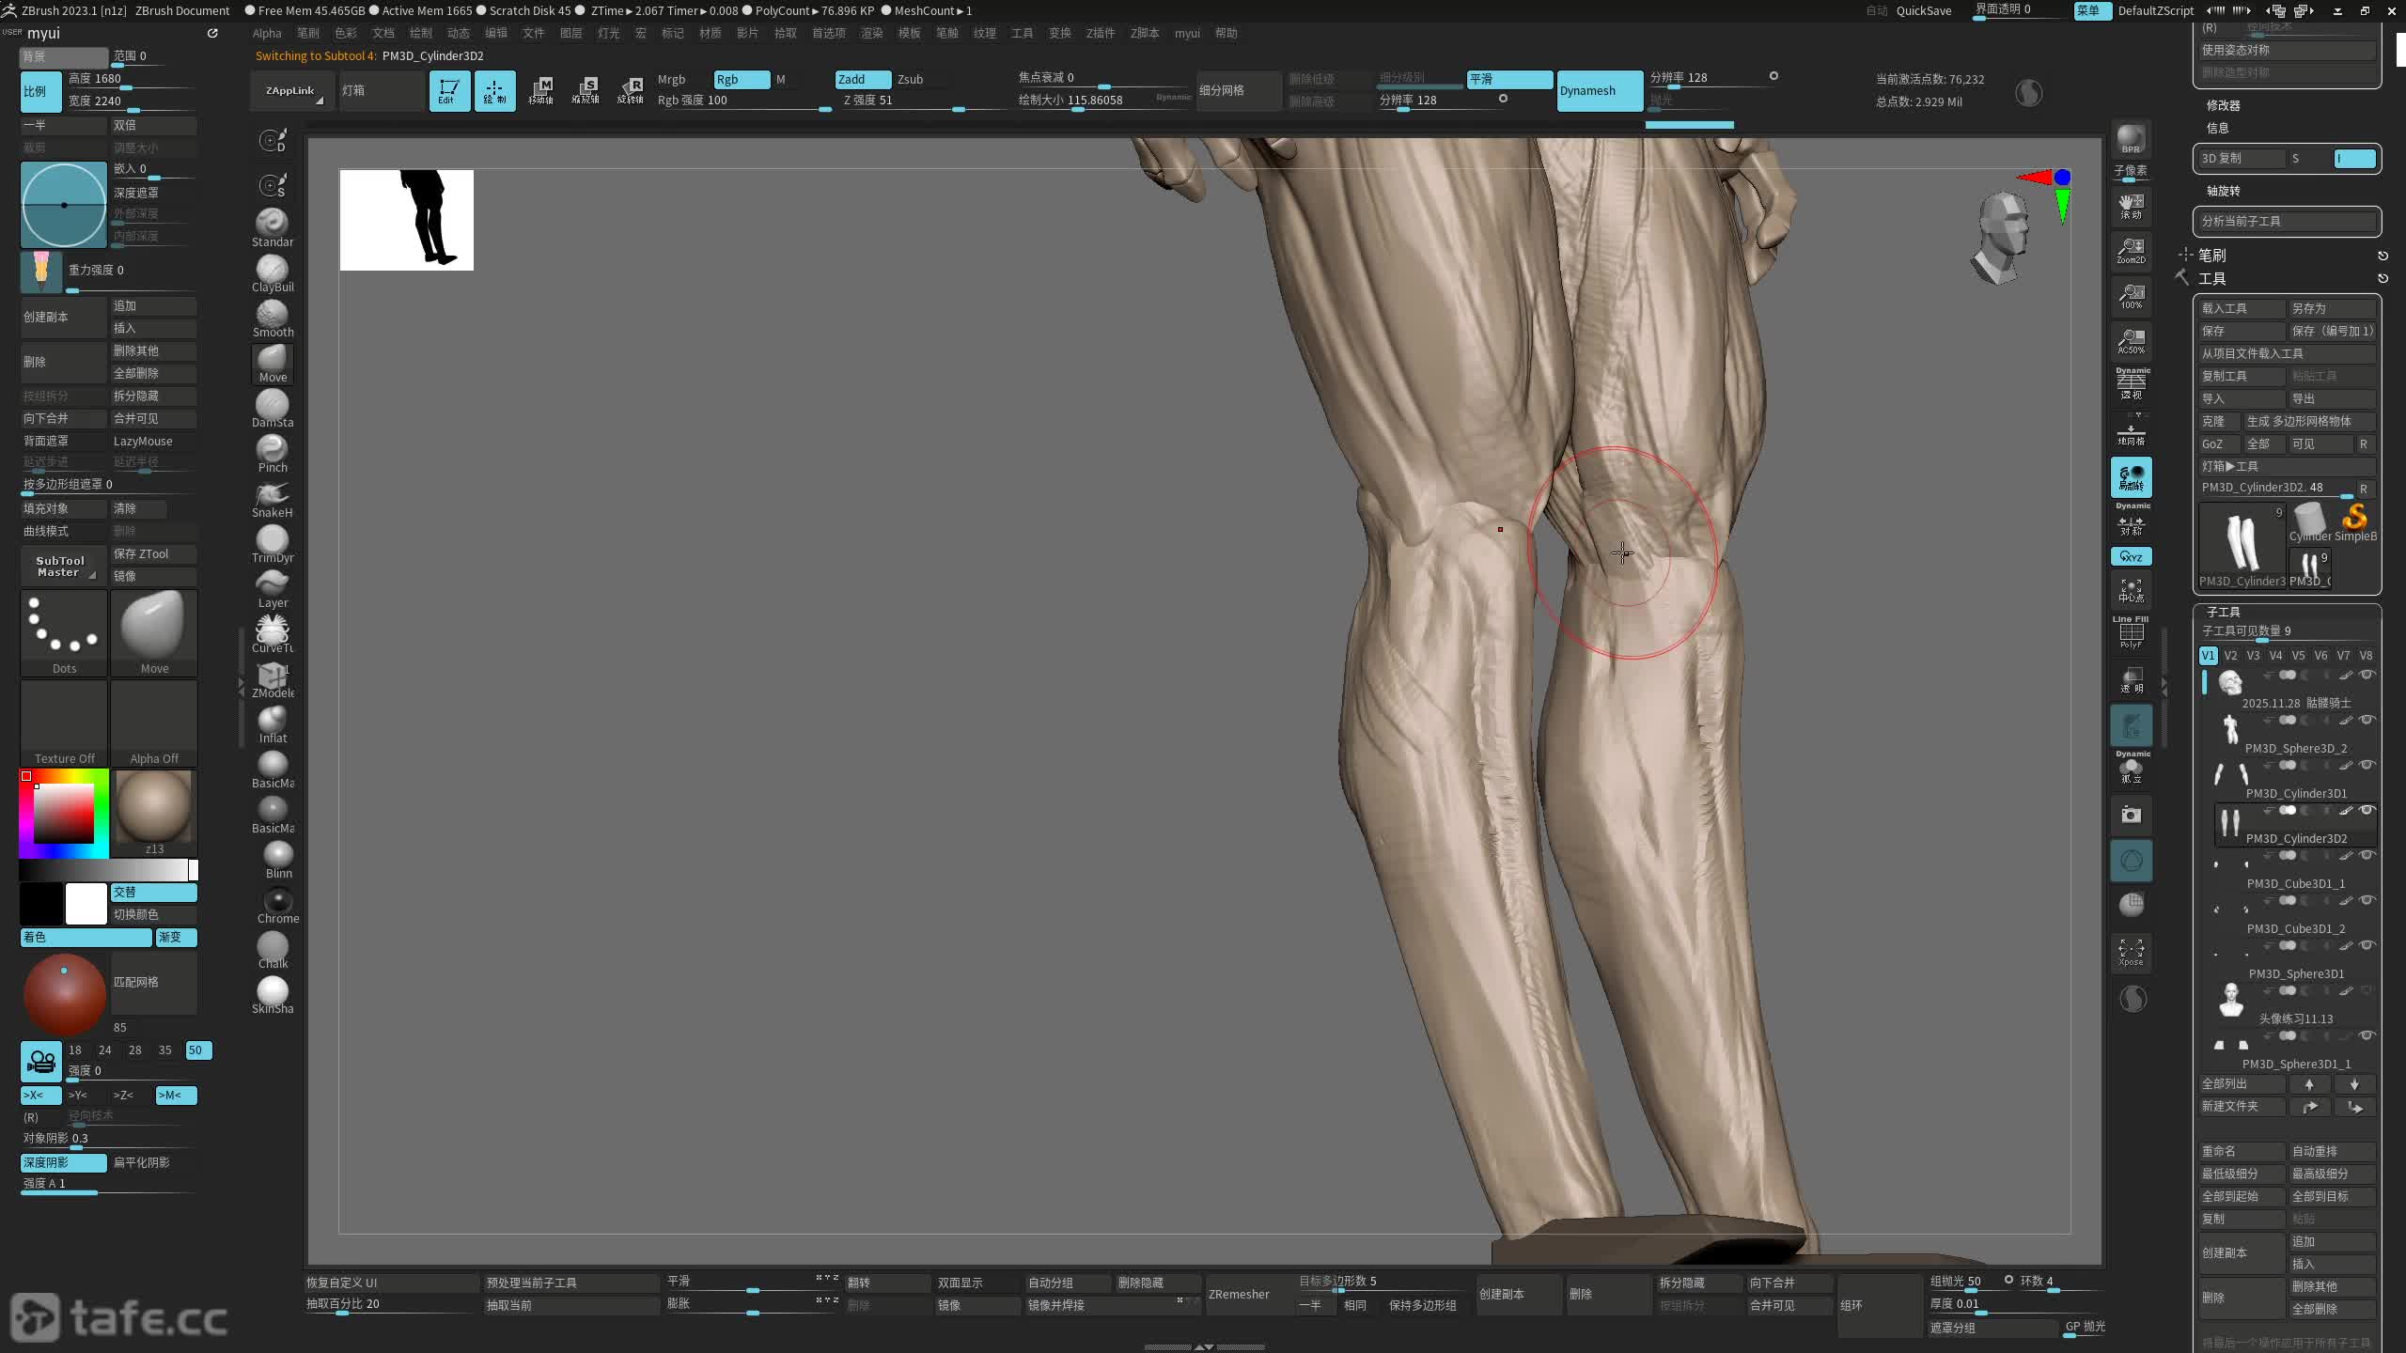Click the Xpose icon
Screen dimensions: 2406x1353
[2131, 951]
